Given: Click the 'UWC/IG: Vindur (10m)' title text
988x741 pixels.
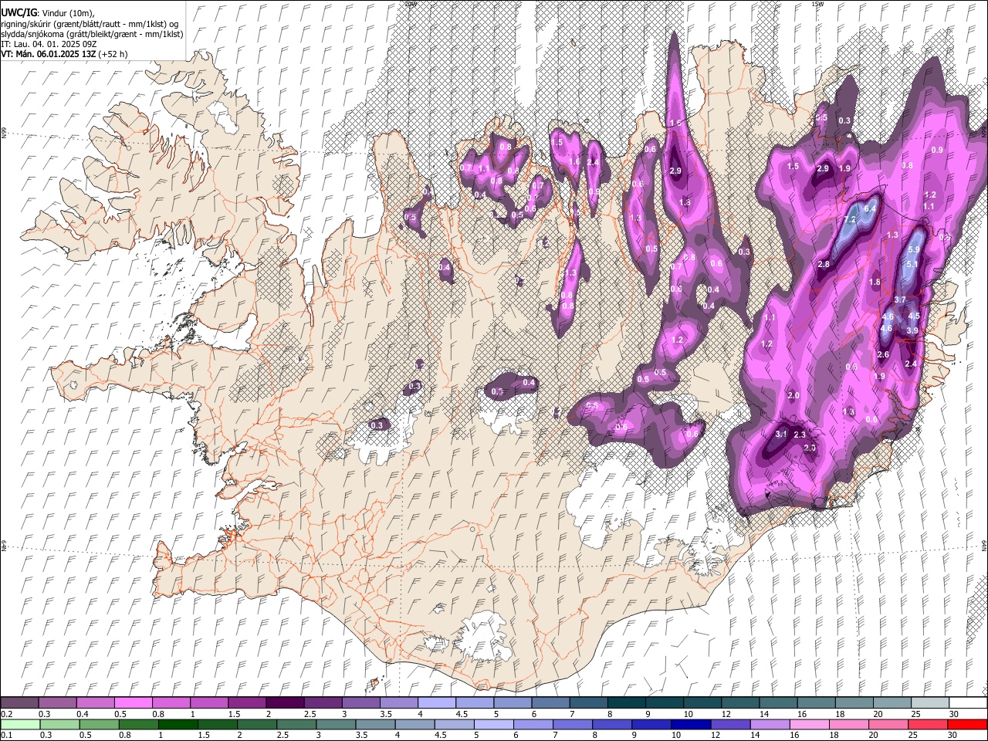Looking at the screenshot, I should point(48,13).
